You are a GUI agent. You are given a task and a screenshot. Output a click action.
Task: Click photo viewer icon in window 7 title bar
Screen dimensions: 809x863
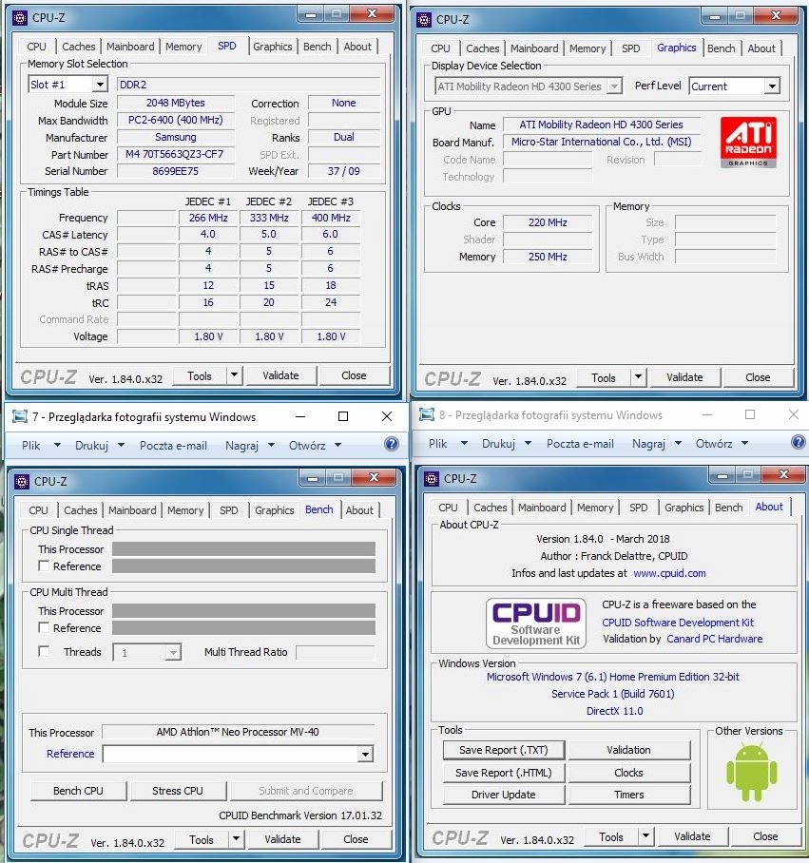[20, 416]
